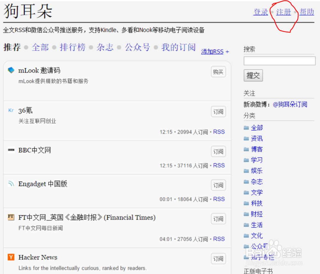
Task: Subscribe to Hacker News with 订阅 button
Action: [x=218, y=259]
